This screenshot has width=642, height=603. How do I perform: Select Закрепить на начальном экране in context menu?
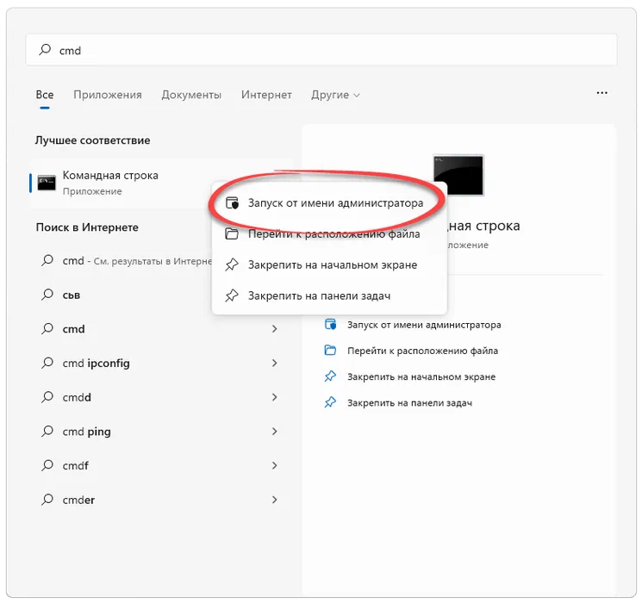tap(329, 264)
